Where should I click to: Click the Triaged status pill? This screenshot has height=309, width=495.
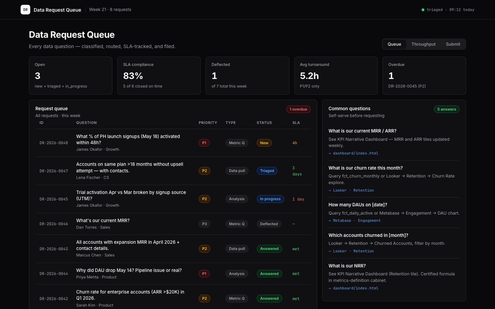267,171
